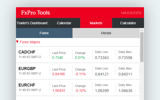This screenshot has height=100, width=160.
Task: Select the Markets tab
Action: pos(96,23)
